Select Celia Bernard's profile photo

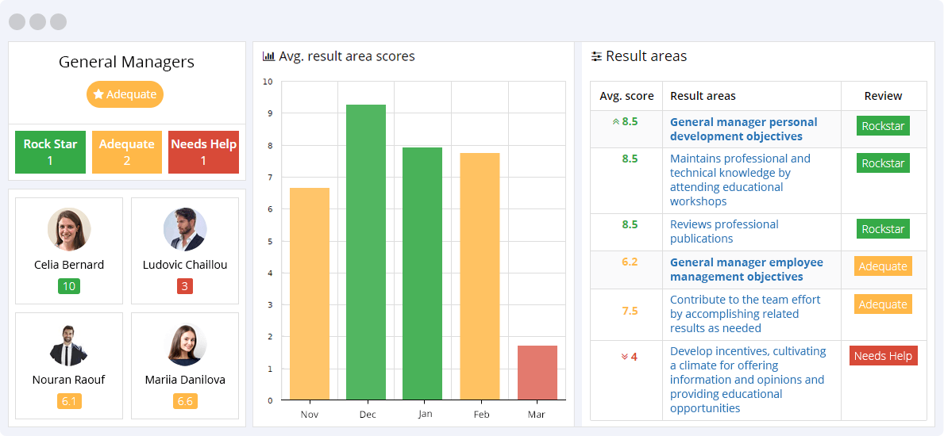[x=69, y=230]
